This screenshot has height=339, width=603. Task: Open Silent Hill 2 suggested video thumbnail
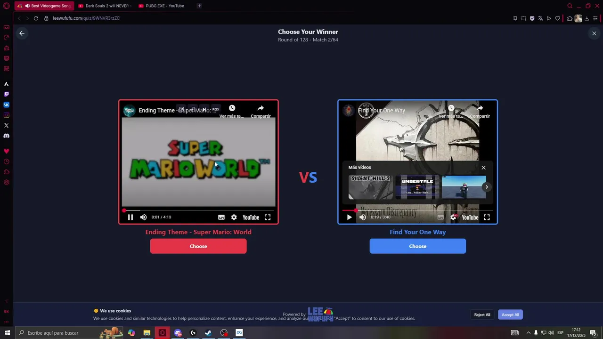[x=371, y=187]
